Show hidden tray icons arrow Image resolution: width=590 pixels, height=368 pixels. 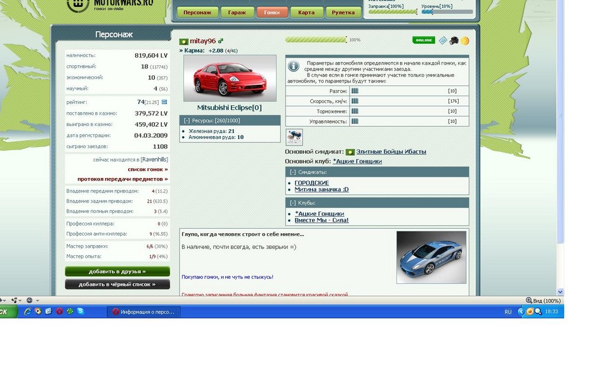click(x=521, y=311)
